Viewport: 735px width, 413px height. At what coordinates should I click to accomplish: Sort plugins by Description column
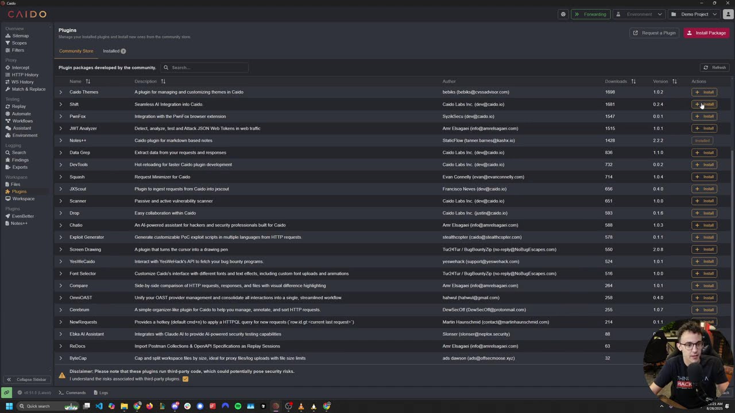tap(163, 81)
